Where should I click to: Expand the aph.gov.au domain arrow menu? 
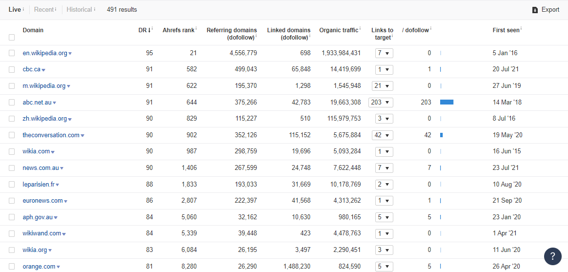(56, 218)
